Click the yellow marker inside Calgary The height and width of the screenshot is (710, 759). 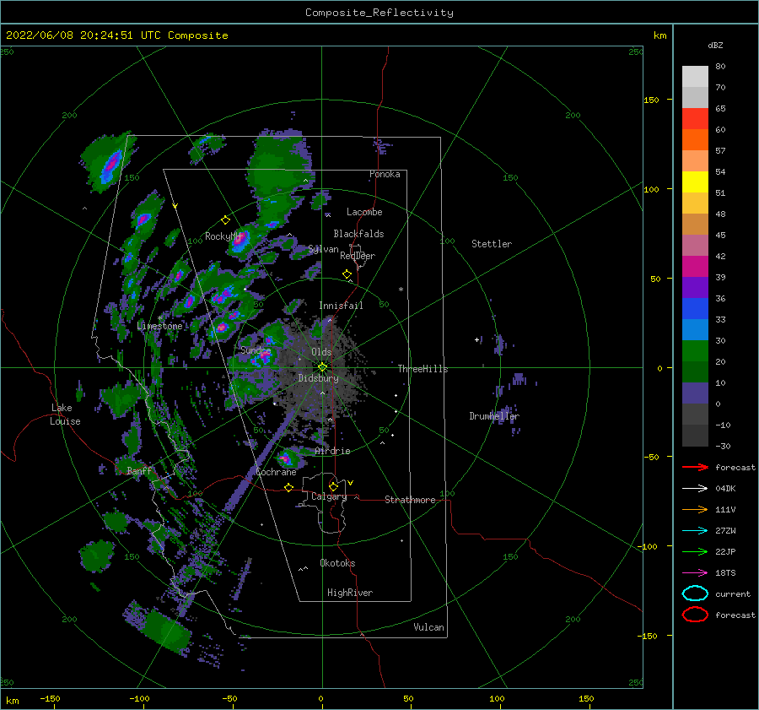pos(333,486)
